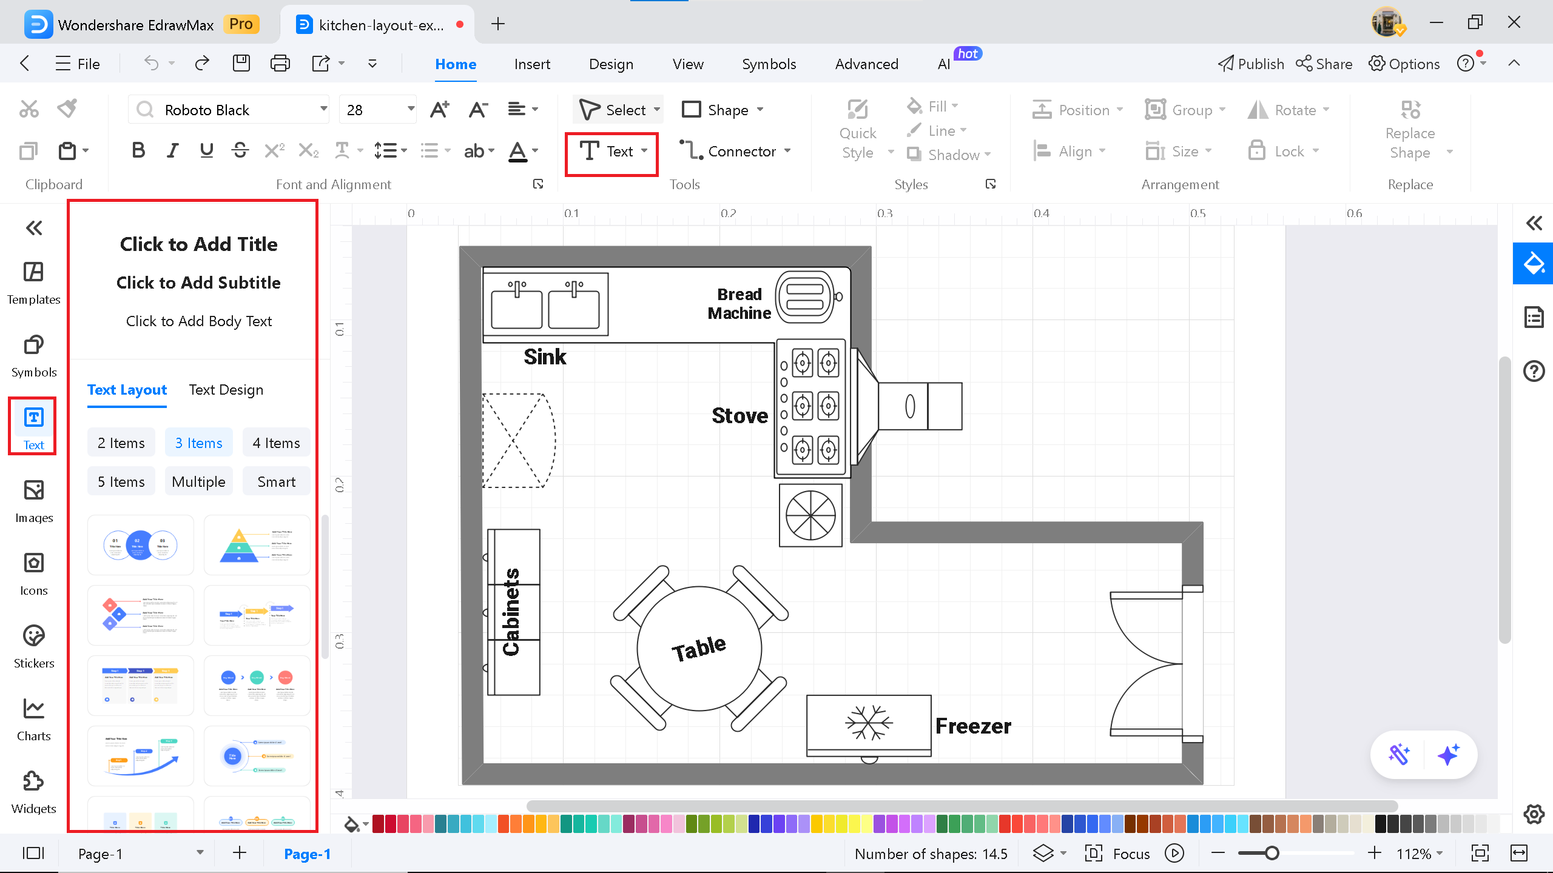Toggle the page list panel icon
The height and width of the screenshot is (873, 1553).
click(33, 854)
